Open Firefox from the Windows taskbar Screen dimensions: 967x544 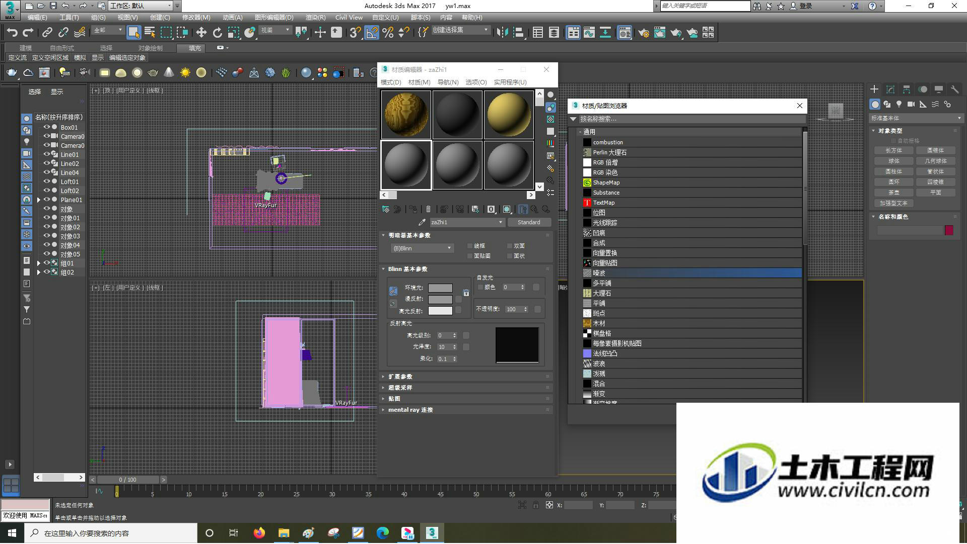click(x=259, y=533)
